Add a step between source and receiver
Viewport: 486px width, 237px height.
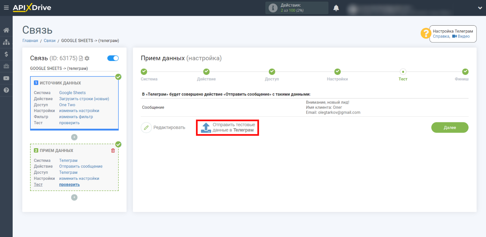point(74,137)
